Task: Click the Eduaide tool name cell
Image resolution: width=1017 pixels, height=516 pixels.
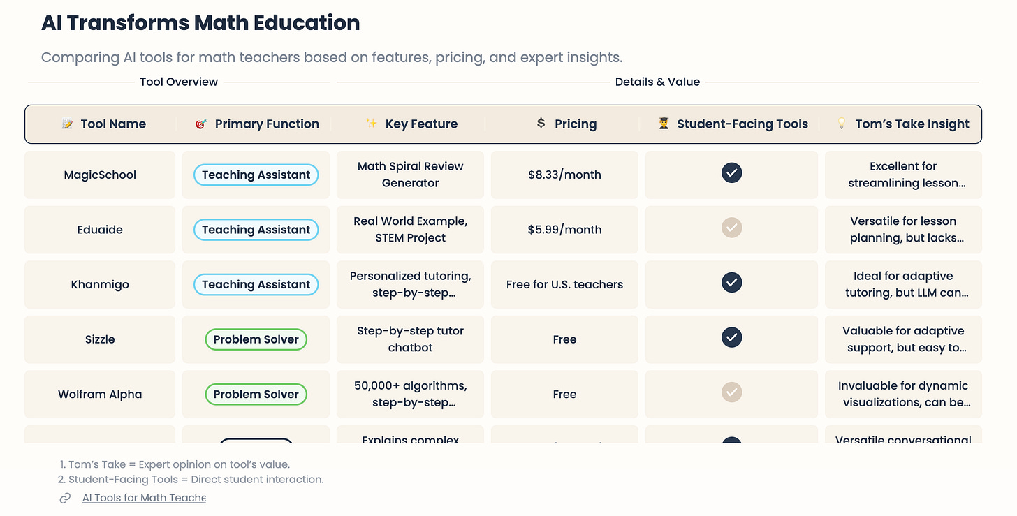Action: 100,230
